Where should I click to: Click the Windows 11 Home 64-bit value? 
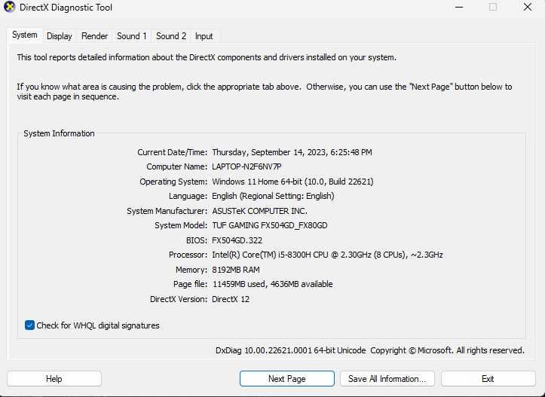click(x=292, y=182)
